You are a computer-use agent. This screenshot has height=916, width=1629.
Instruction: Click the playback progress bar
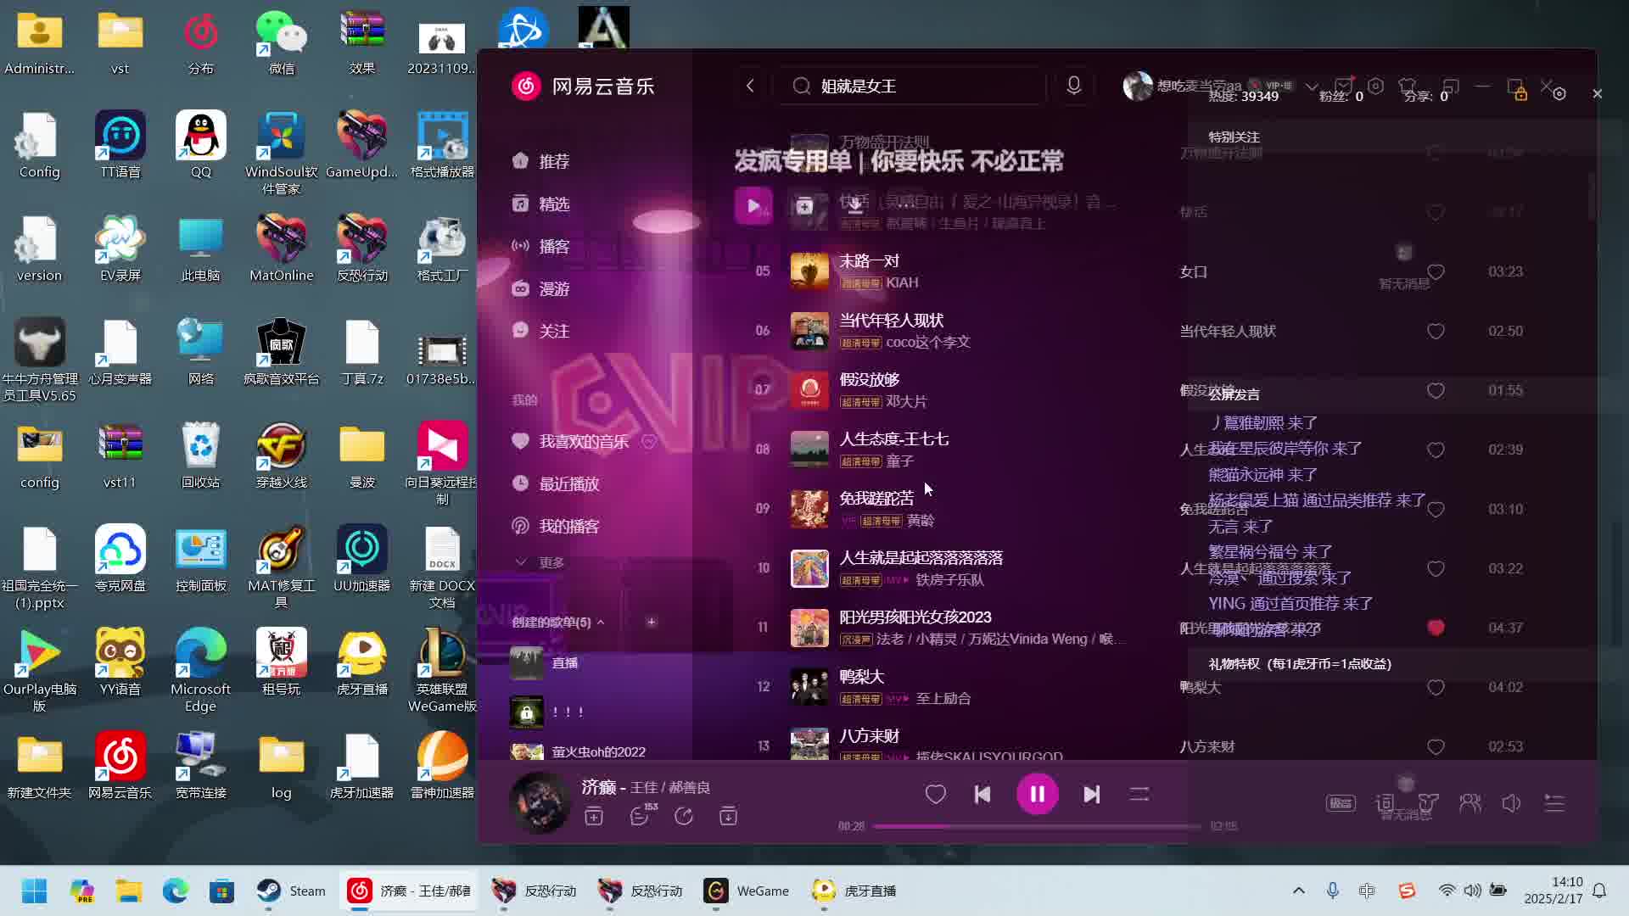pyautogui.click(x=1037, y=826)
